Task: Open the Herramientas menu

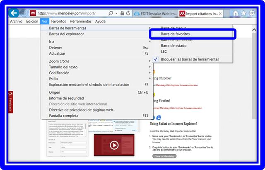Action: 80,21
